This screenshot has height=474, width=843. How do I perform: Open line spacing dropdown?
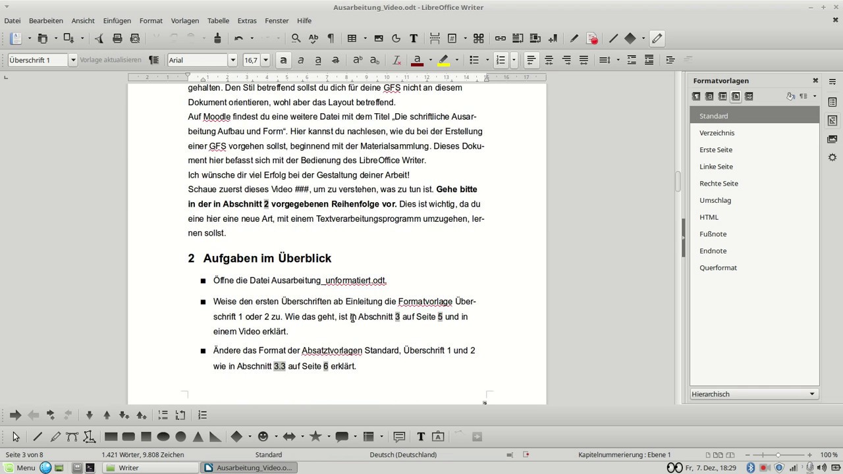tap(618, 60)
